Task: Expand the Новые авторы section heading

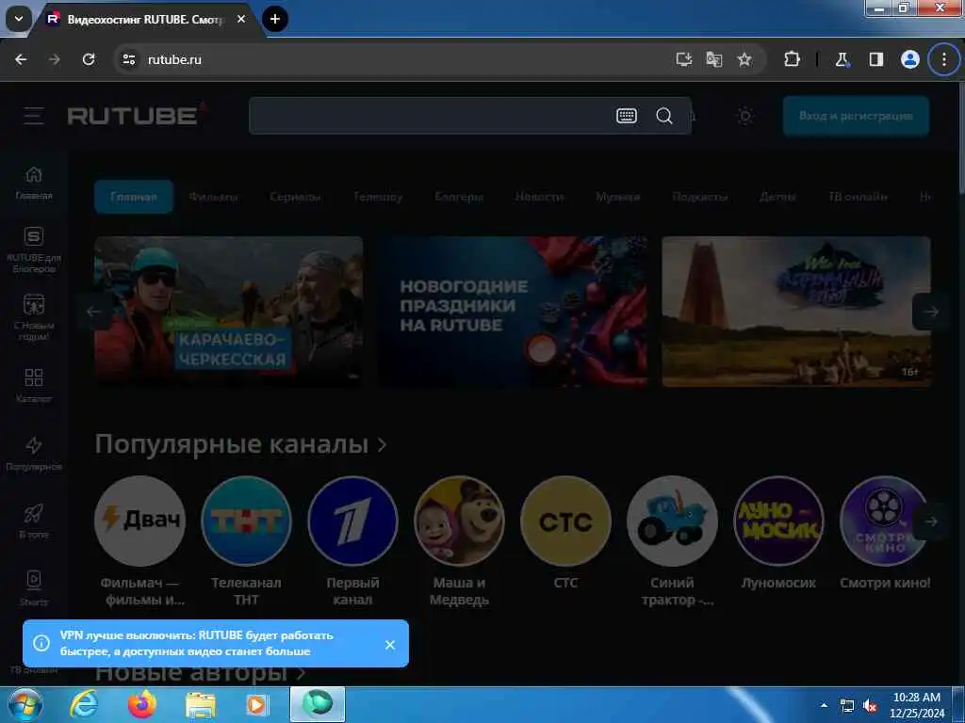Action: pos(201,672)
